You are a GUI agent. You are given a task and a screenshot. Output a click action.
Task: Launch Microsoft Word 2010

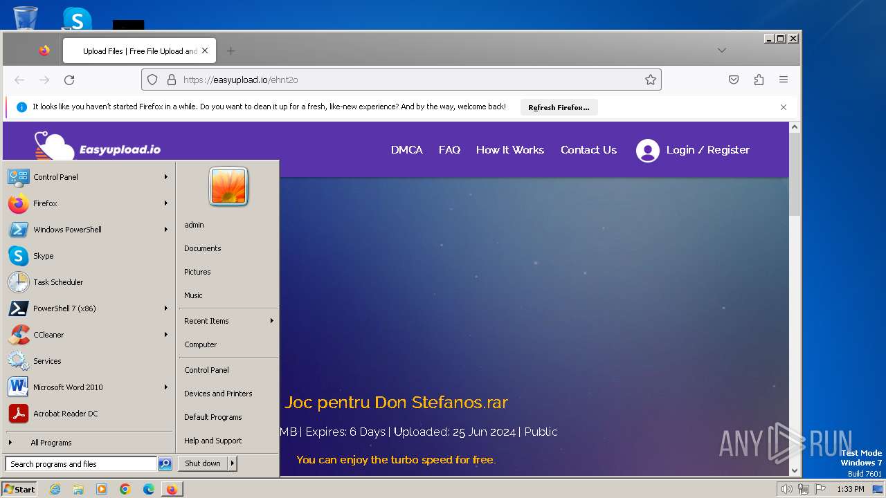[89, 387]
